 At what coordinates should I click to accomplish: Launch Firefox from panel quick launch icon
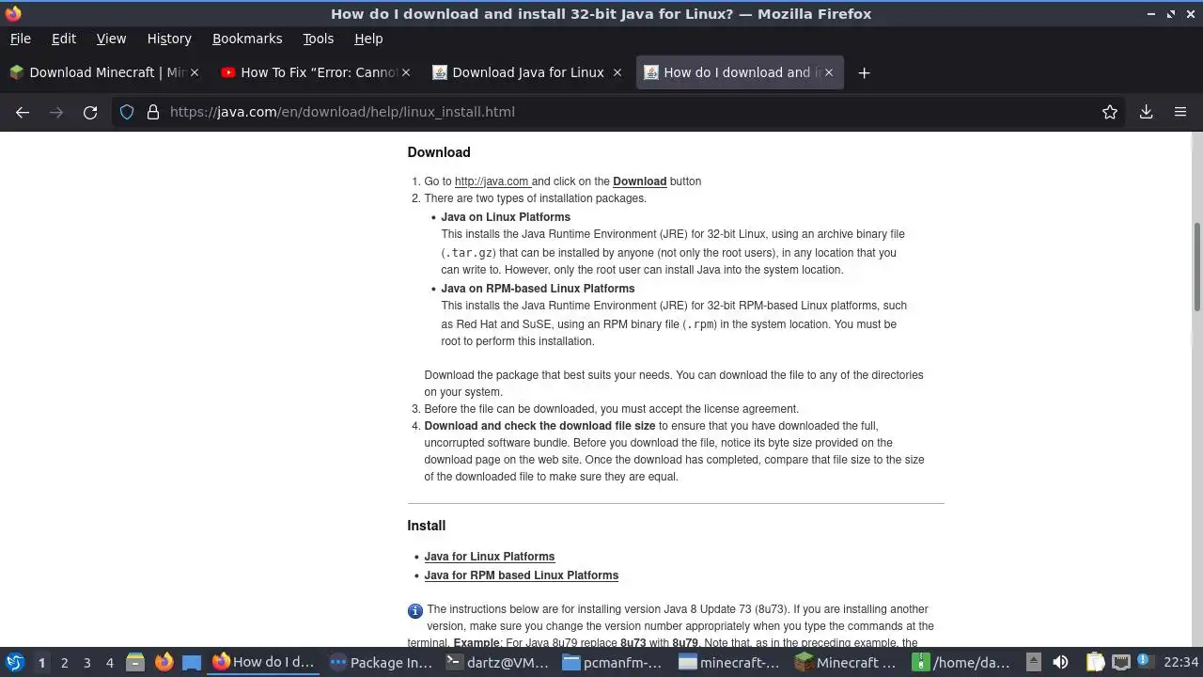pyautogui.click(x=164, y=662)
